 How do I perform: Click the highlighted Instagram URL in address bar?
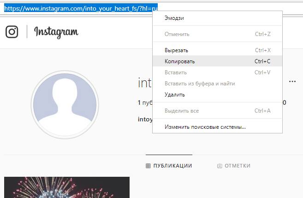coord(81,8)
